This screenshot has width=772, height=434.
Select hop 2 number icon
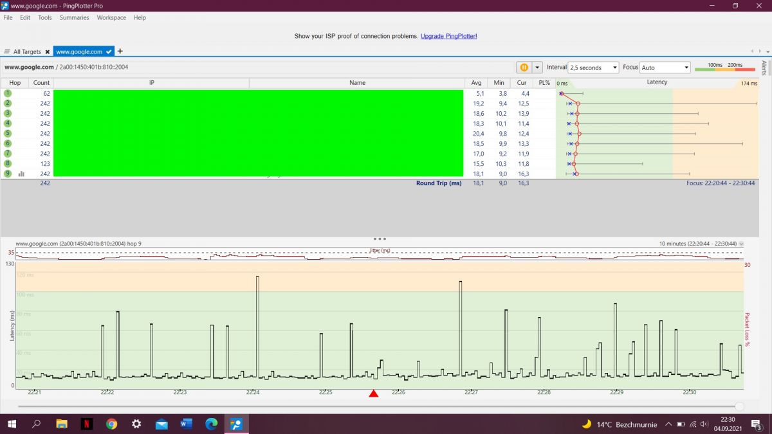click(8, 104)
